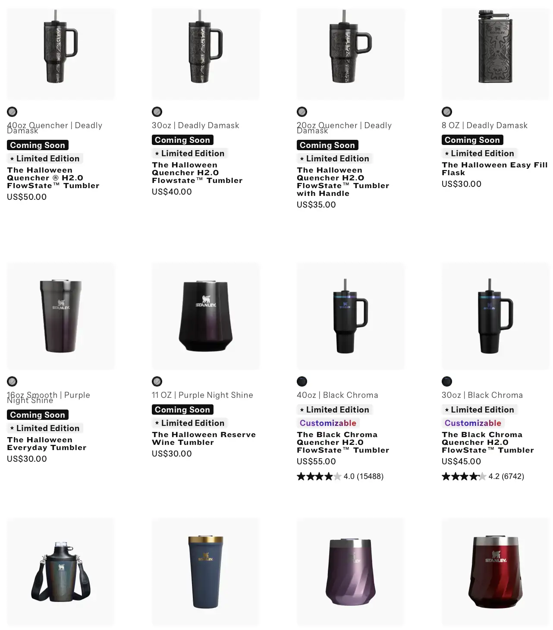Open the 30oz Black Chroma tumbler image
The width and height of the screenshot is (553, 630).
pyautogui.click(x=496, y=316)
